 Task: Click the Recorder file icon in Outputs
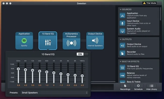coord(122,53)
